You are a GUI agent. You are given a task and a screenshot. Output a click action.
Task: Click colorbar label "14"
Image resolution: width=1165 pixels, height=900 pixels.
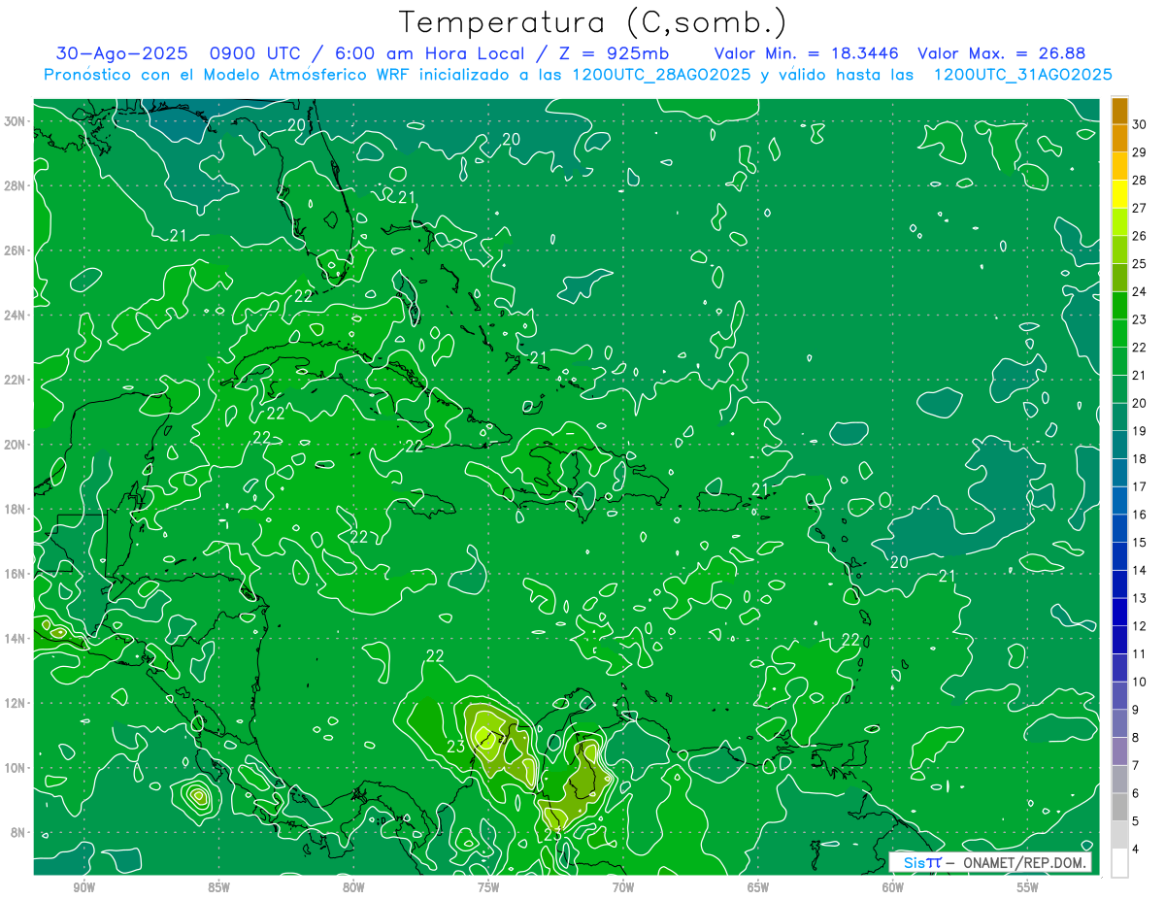point(1140,571)
